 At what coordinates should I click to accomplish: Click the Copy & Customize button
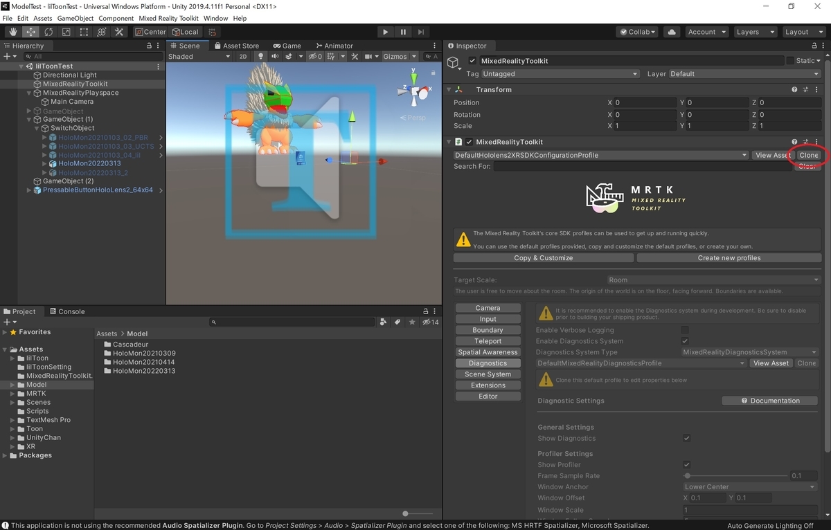click(x=544, y=258)
